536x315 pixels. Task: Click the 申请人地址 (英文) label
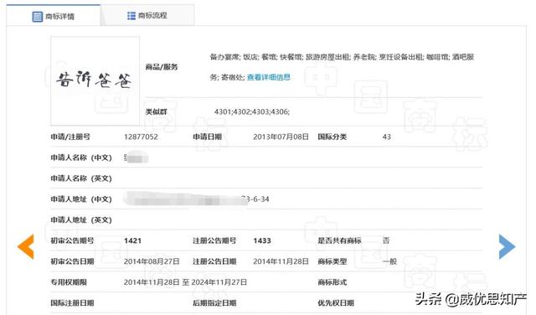pyautogui.click(x=81, y=220)
